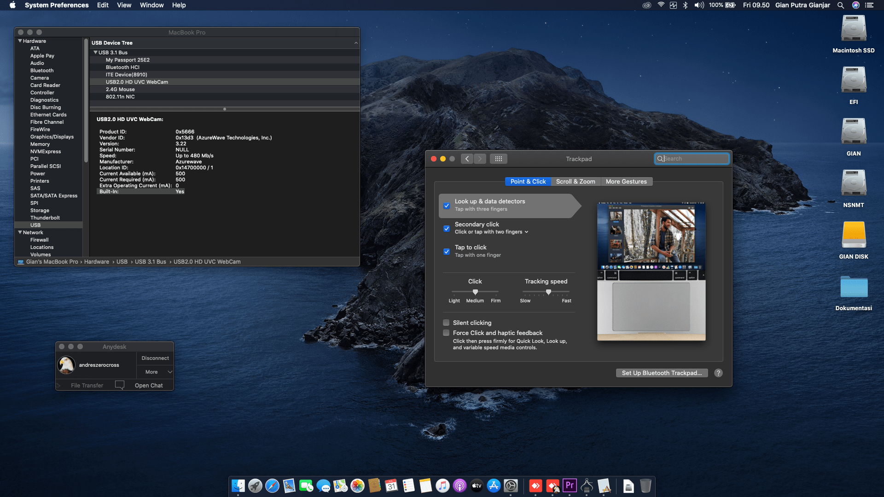Click the Open Chat icon in Anydesk
The width and height of the screenshot is (884, 497).
click(x=120, y=385)
